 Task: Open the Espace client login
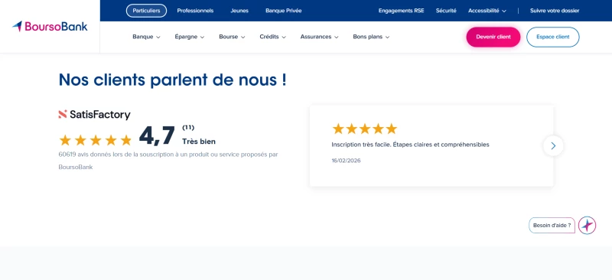point(552,37)
